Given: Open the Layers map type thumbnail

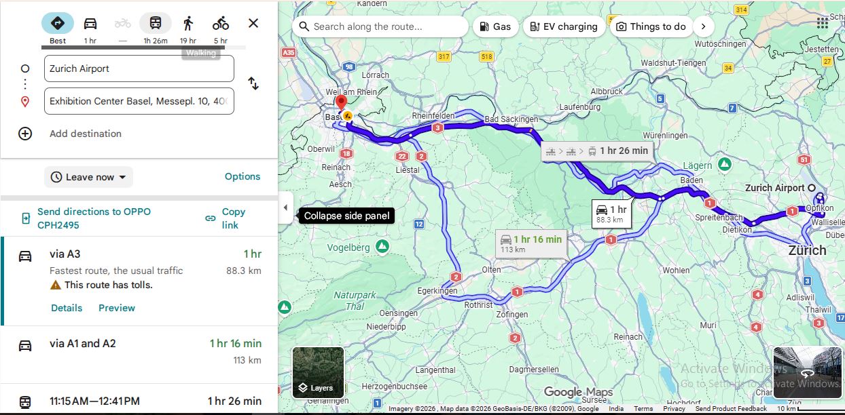Looking at the screenshot, I should (318, 373).
